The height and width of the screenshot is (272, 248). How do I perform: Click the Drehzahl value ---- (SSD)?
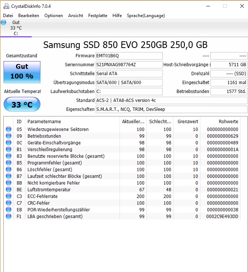coord(229,74)
